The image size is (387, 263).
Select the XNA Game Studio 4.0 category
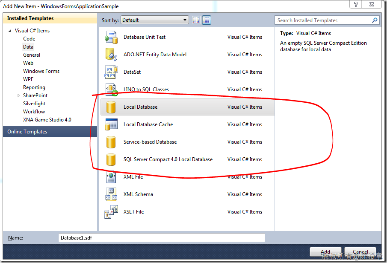47,120
